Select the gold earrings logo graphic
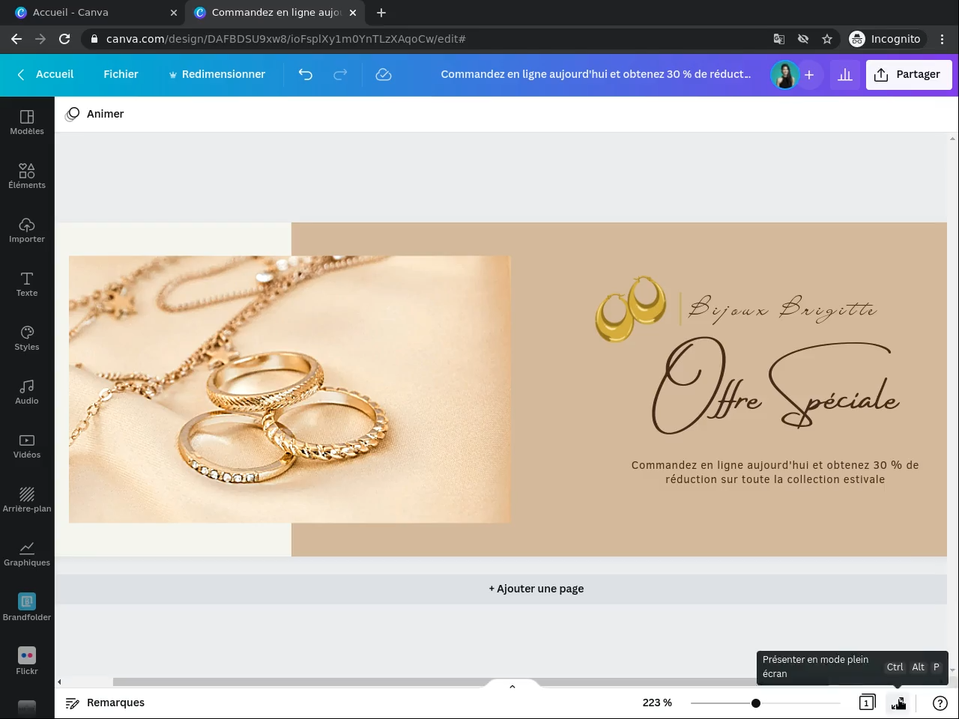Viewport: 959px width, 719px height. point(631,309)
